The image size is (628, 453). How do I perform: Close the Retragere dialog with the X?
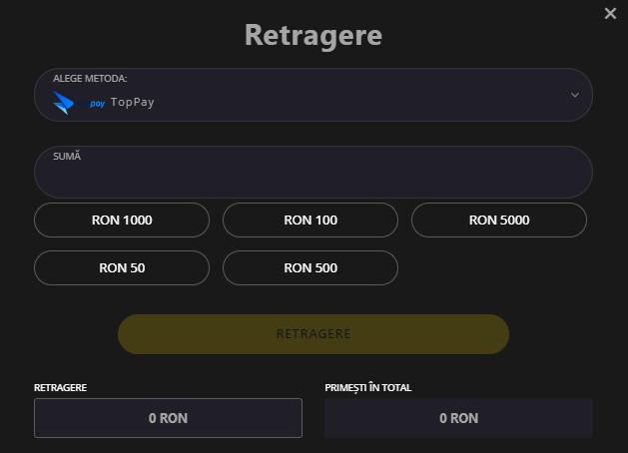(610, 13)
